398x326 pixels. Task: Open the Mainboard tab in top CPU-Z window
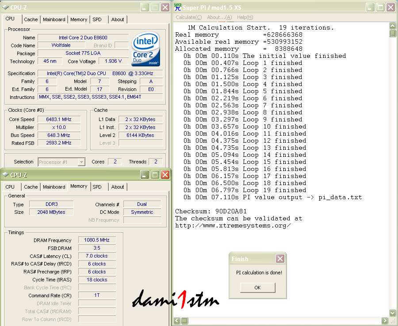point(54,19)
